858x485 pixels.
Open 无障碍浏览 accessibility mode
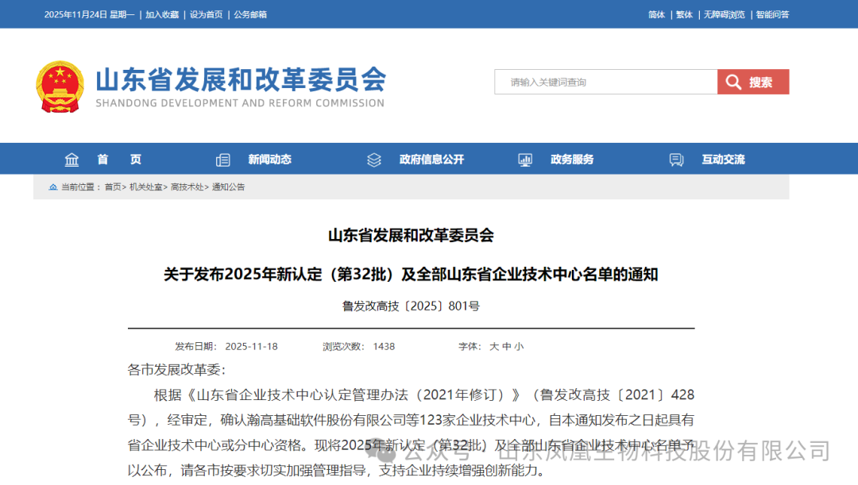tap(724, 14)
